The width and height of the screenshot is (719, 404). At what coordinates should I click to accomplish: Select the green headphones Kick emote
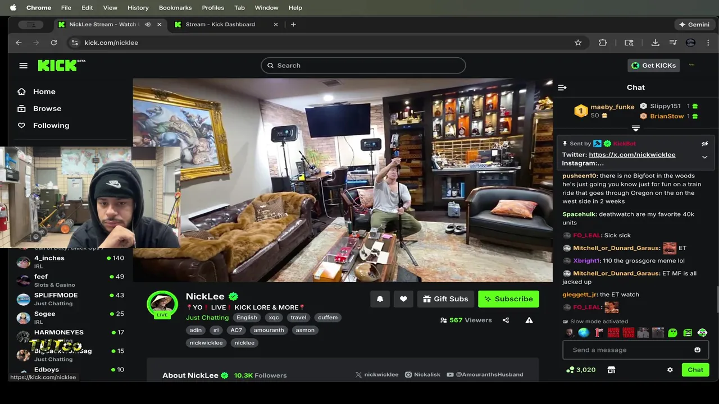point(702,333)
